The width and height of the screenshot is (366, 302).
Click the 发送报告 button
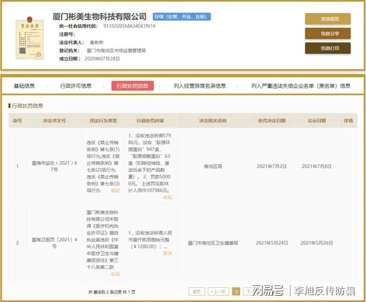pyautogui.click(x=328, y=19)
